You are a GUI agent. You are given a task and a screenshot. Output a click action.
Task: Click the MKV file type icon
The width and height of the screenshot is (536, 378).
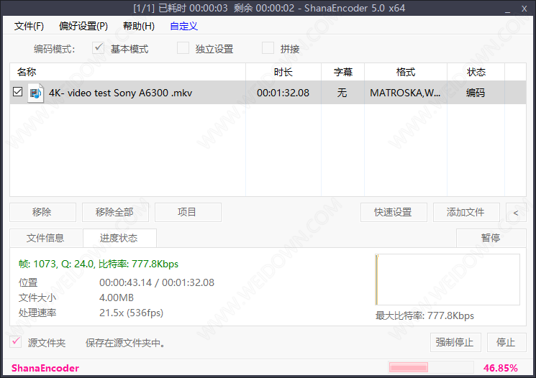[x=36, y=93]
